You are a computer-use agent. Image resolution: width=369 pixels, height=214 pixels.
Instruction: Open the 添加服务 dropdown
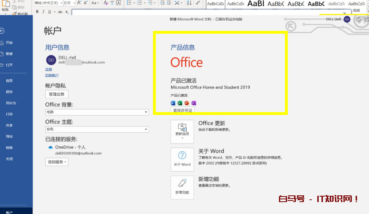point(57,162)
